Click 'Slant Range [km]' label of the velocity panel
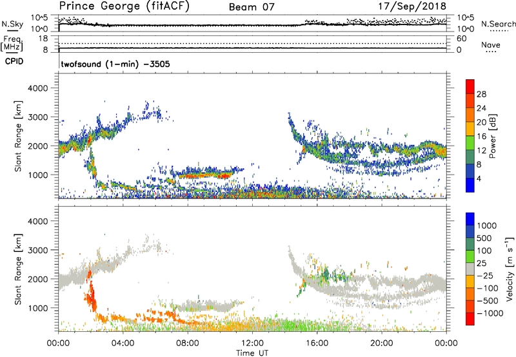This screenshot has width=516, height=357. [x=18, y=269]
